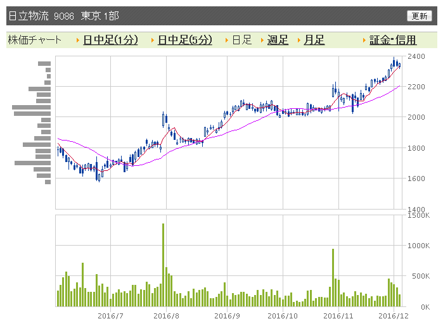Click the 日立物流 9086 title text
This screenshot has height=333, width=443.
click(41, 16)
